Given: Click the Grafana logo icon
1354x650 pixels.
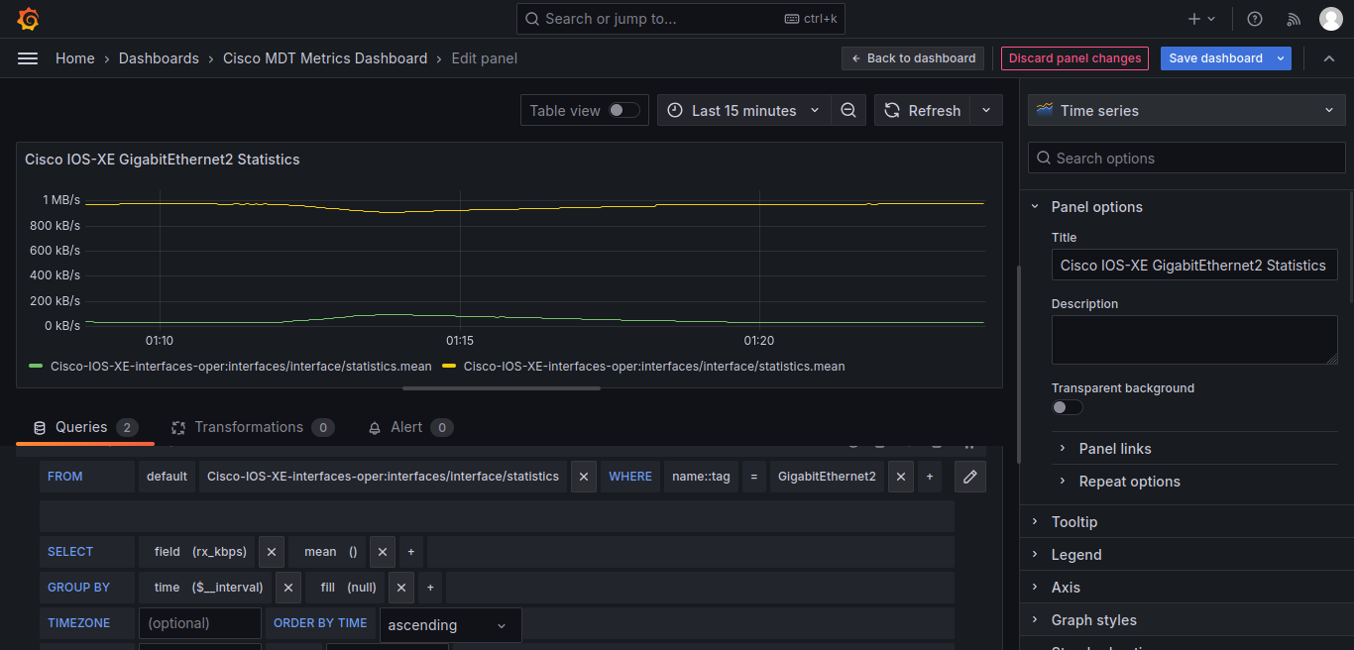Looking at the screenshot, I should pyautogui.click(x=29, y=19).
